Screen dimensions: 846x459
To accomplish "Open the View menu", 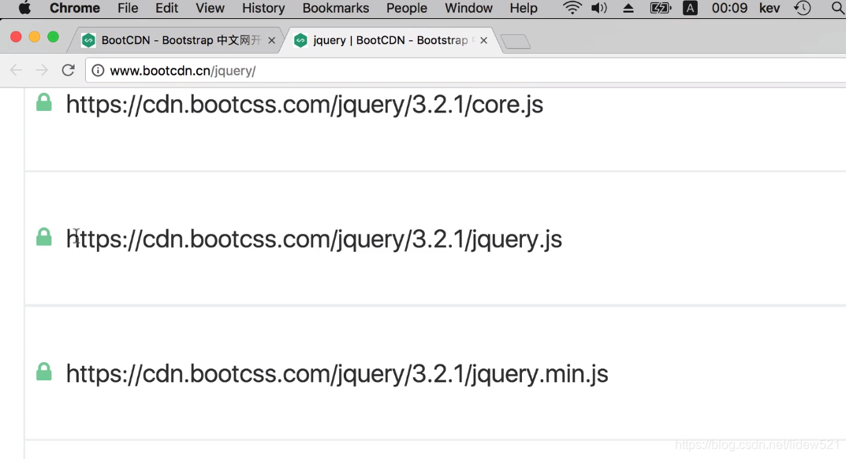I will (210, 8).
